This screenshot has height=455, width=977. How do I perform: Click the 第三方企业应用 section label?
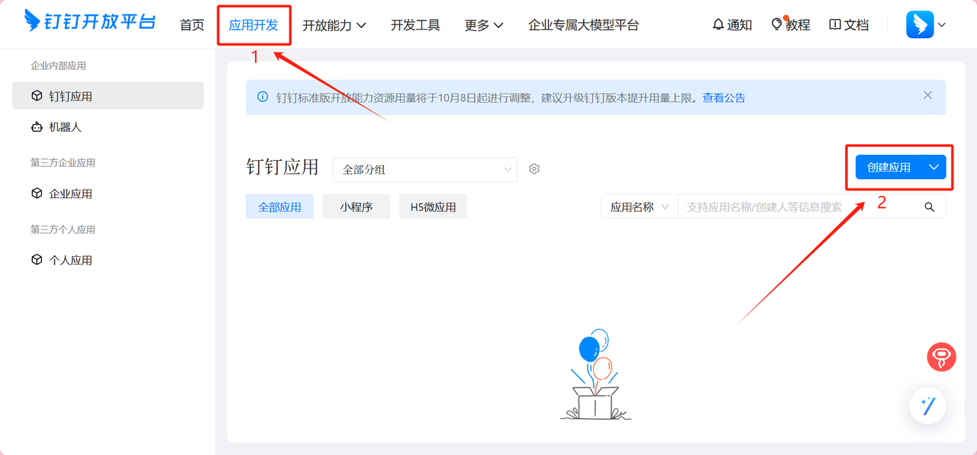[x=63, y=163]
